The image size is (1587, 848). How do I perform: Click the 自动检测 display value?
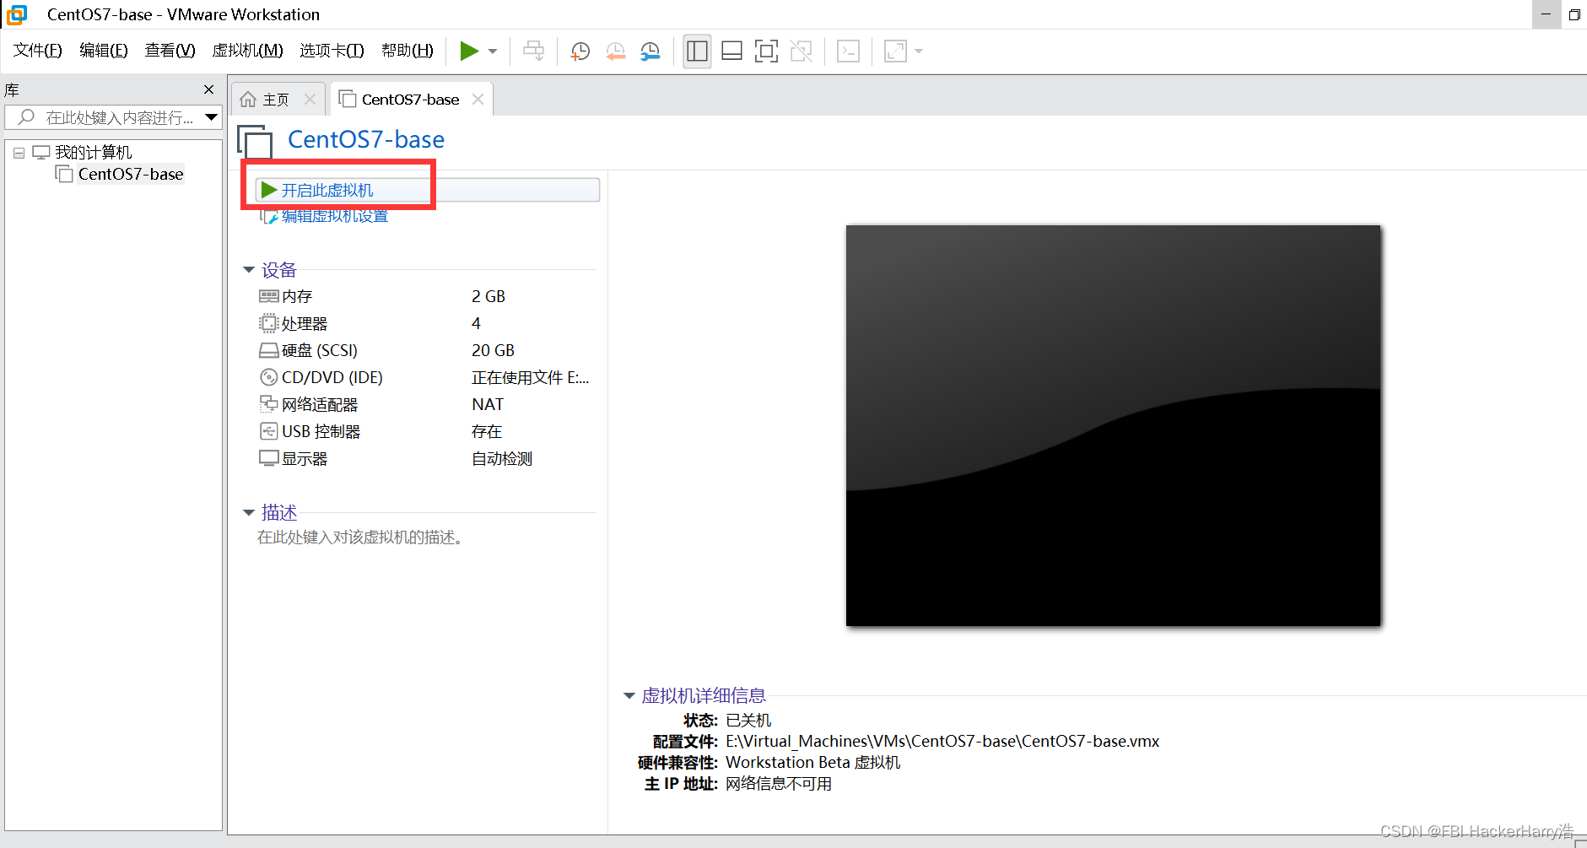point(502,458)
